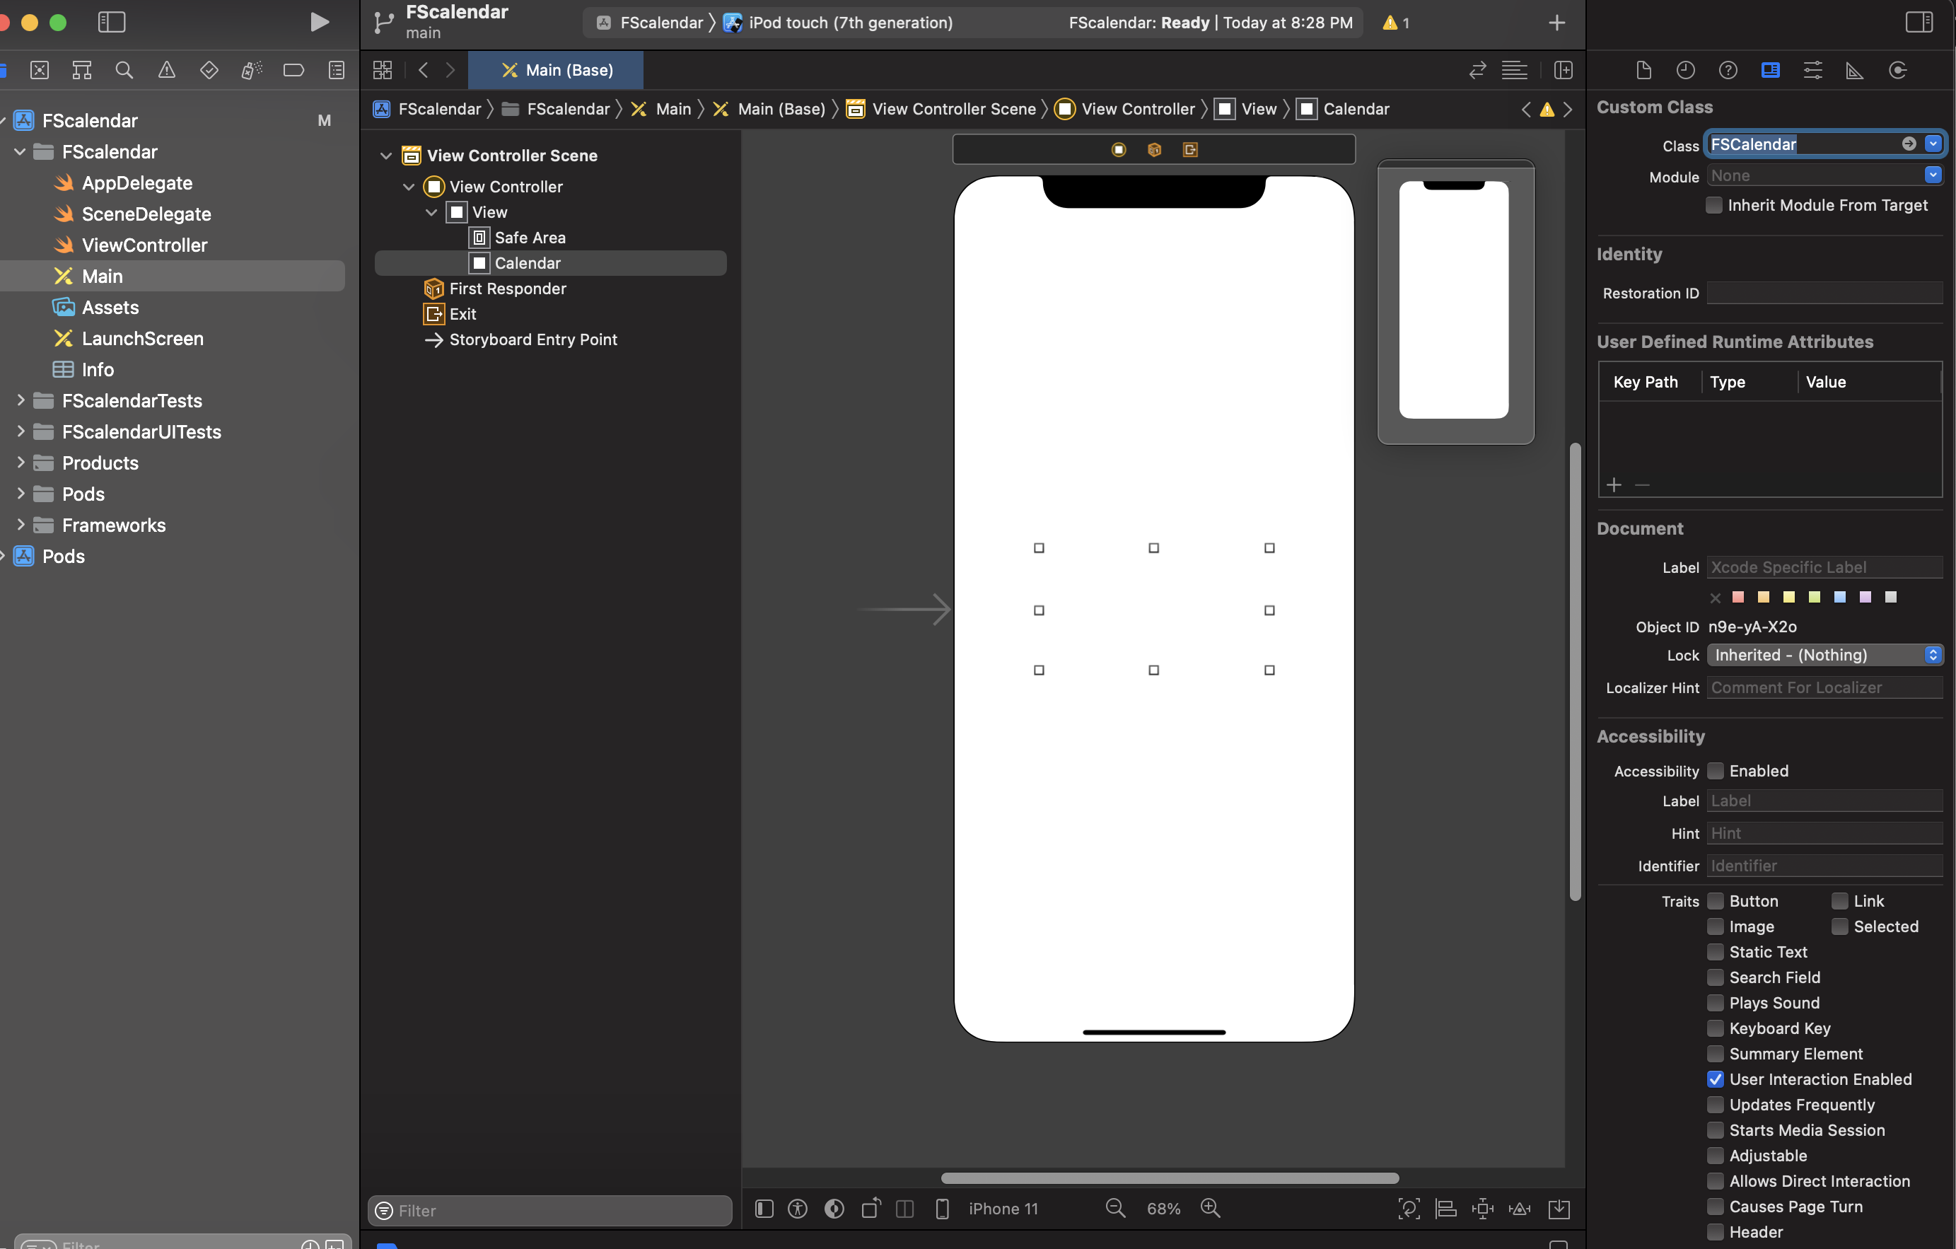1956x1249 pixels.
Task: Enable Inherit Module From Target checkbox
Action: 1714,206
